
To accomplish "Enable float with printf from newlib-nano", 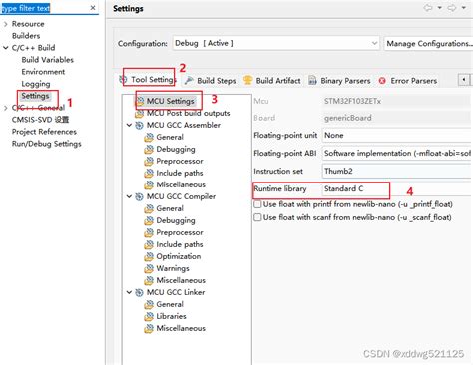I will [x=257, y=204].
